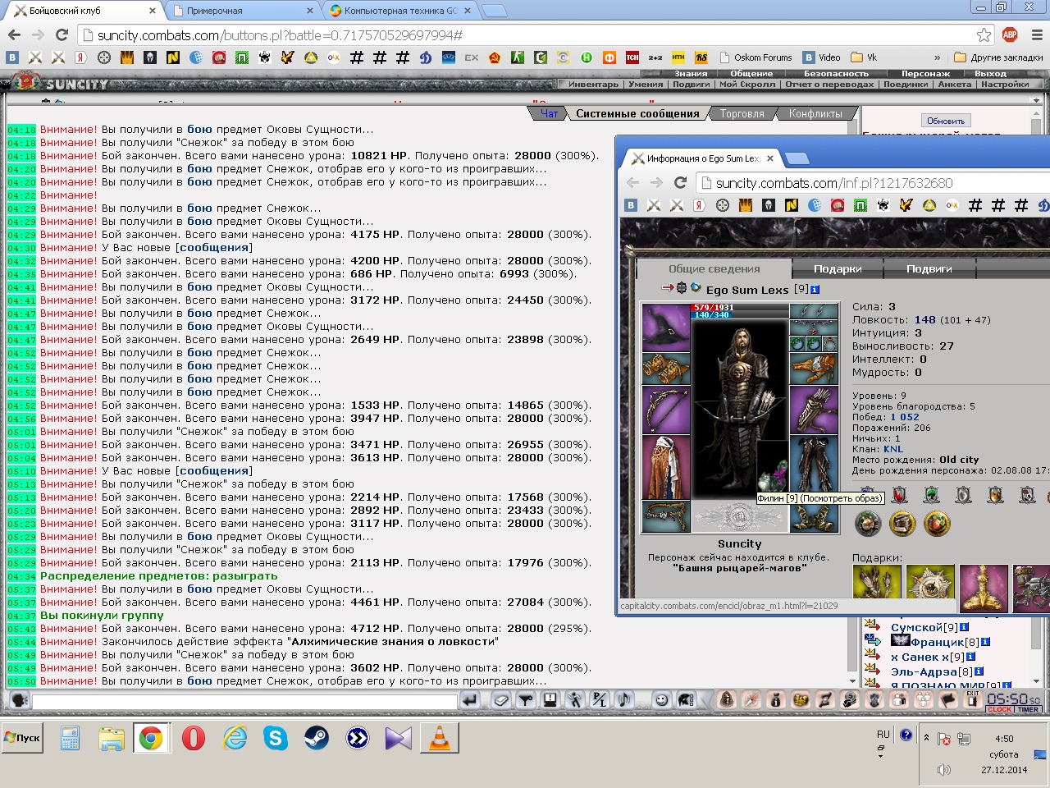Viewport: 1050px width, 788px height.
Task: Open the Поединки menu item
Action: (x=906, y=84)
